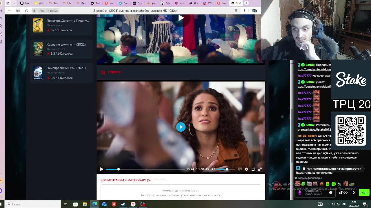Viewport: 371px width, 208px height.
Task: Switch to the tele browser tab
Action: click(110, 3)
